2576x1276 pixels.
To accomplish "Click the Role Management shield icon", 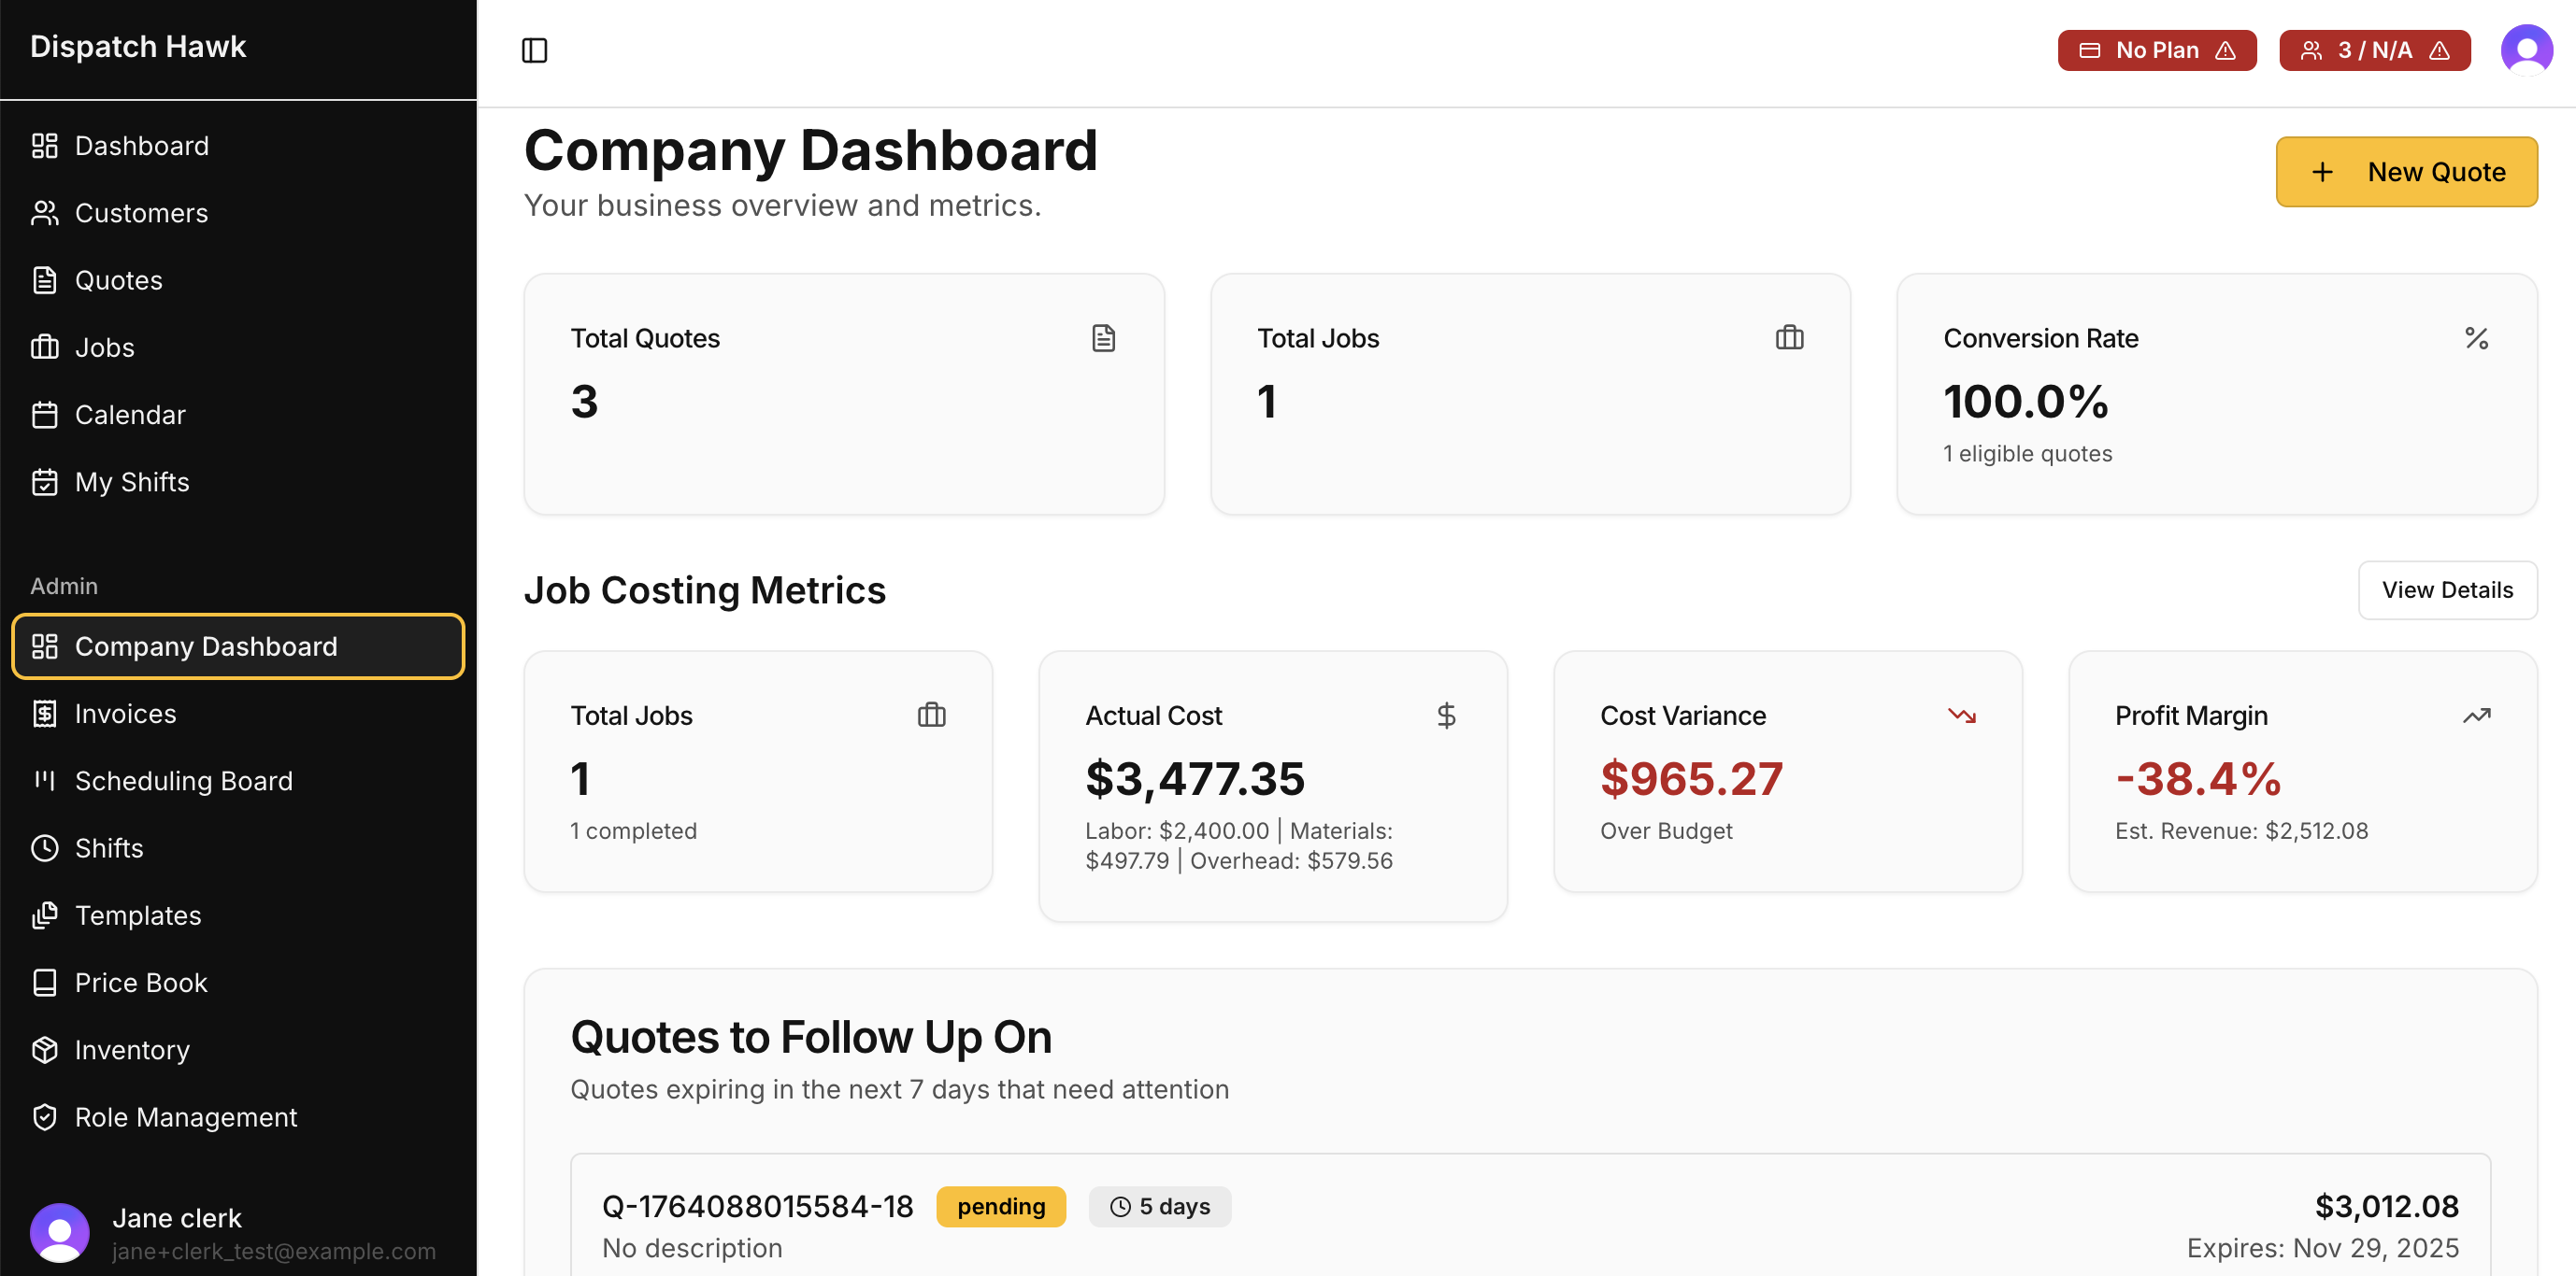I will 45,1117.
